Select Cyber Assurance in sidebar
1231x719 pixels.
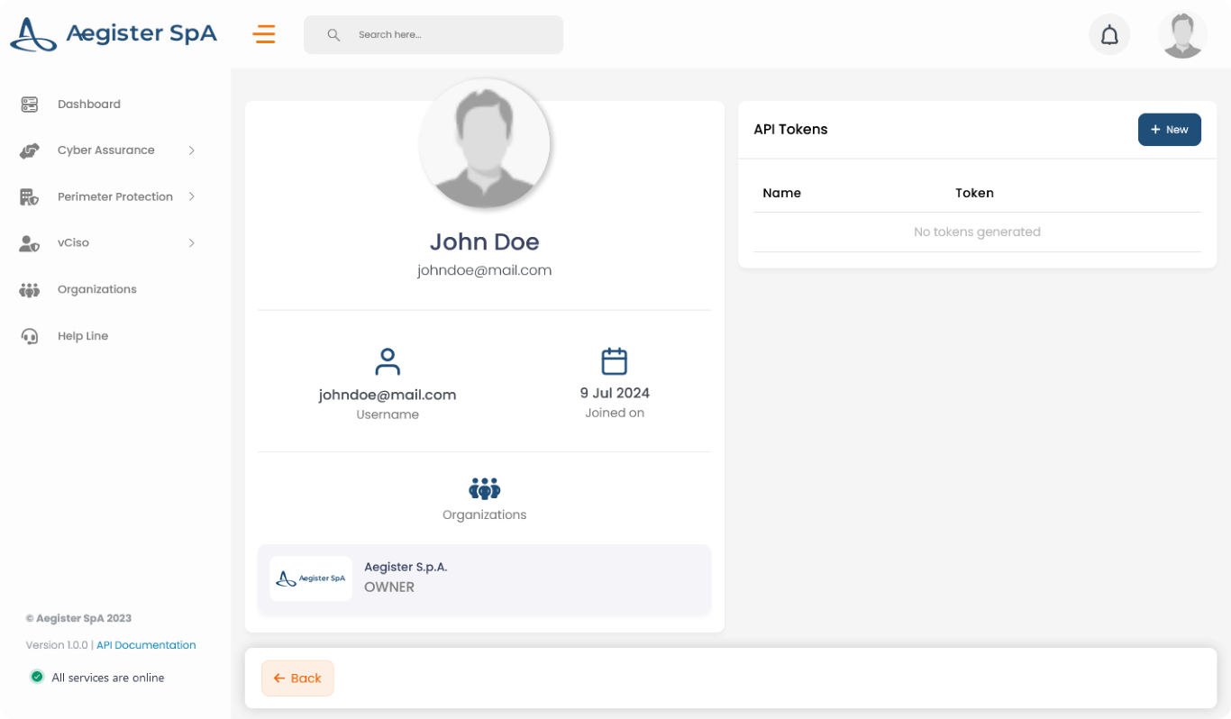pos(106,150)
